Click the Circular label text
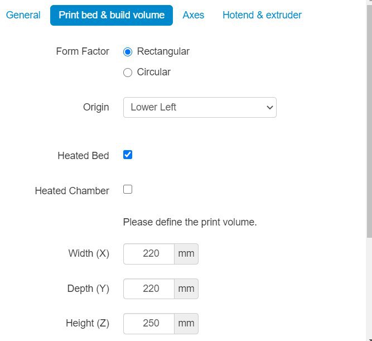 (154, 72)
